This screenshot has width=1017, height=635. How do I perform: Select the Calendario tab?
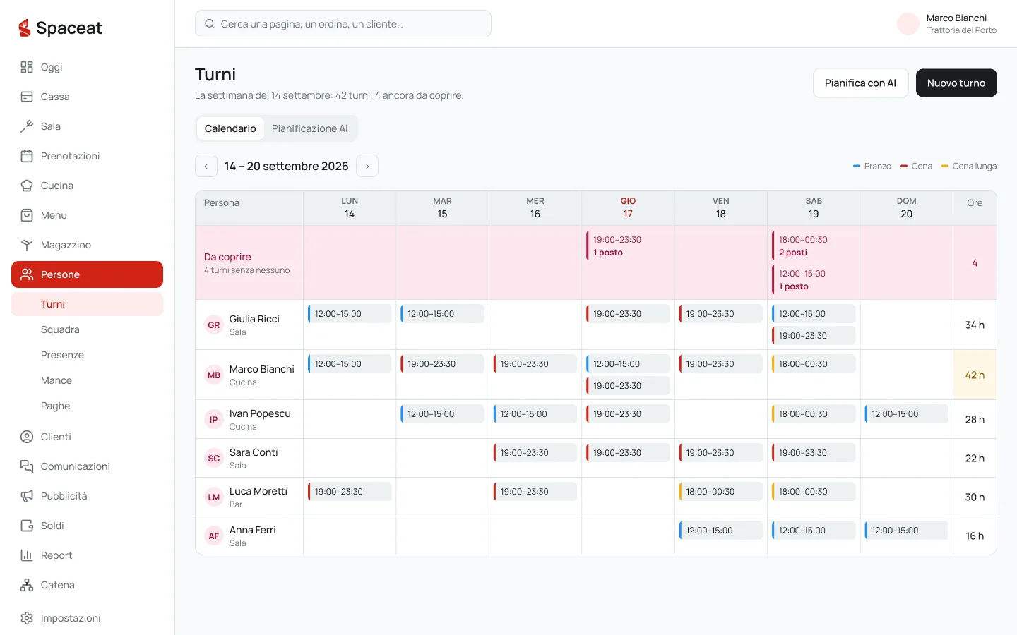[x=230, y=128]
